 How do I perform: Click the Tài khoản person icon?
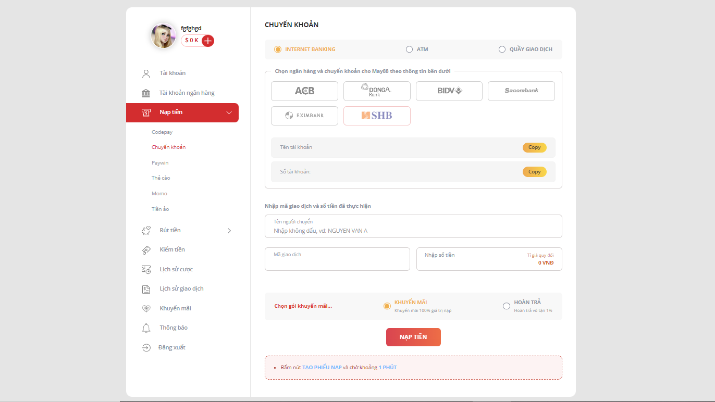[x=146, y=73]
